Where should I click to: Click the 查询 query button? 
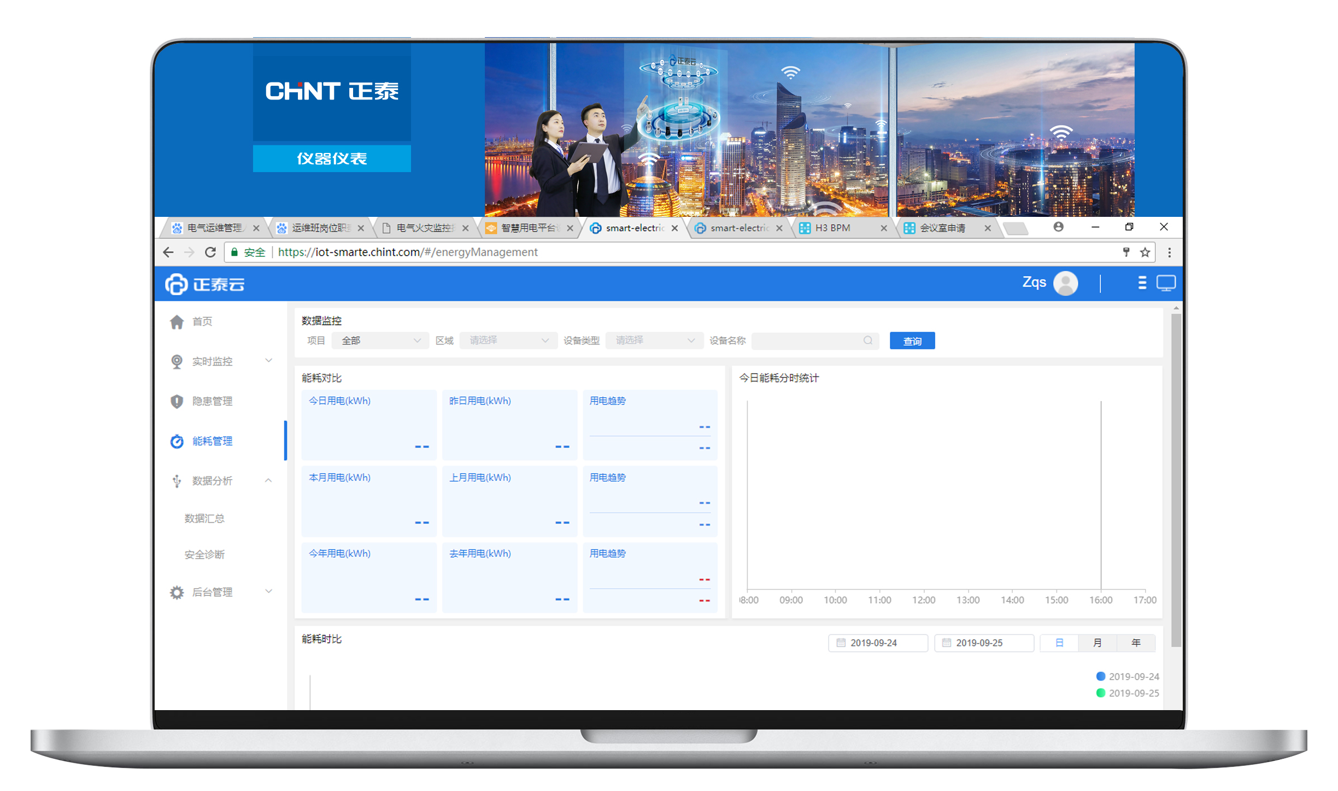click(912, 341)
